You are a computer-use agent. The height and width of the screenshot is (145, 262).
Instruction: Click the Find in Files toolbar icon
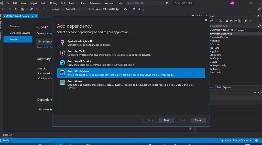tap(134, 9)
